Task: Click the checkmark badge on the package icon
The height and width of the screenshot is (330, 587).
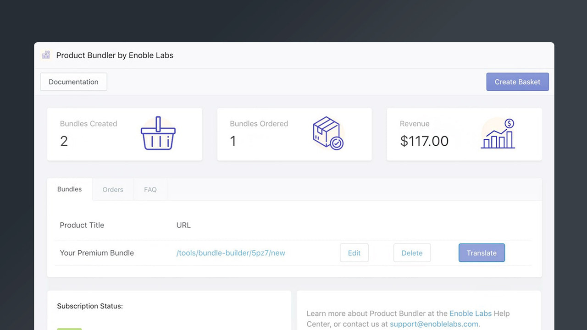Action: [336, 144]
